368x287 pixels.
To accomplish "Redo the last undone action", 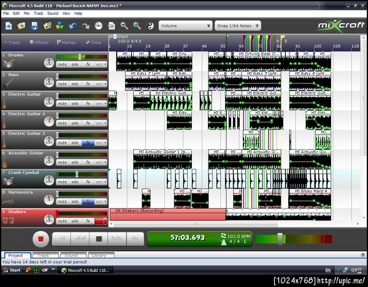I will 86,26.
